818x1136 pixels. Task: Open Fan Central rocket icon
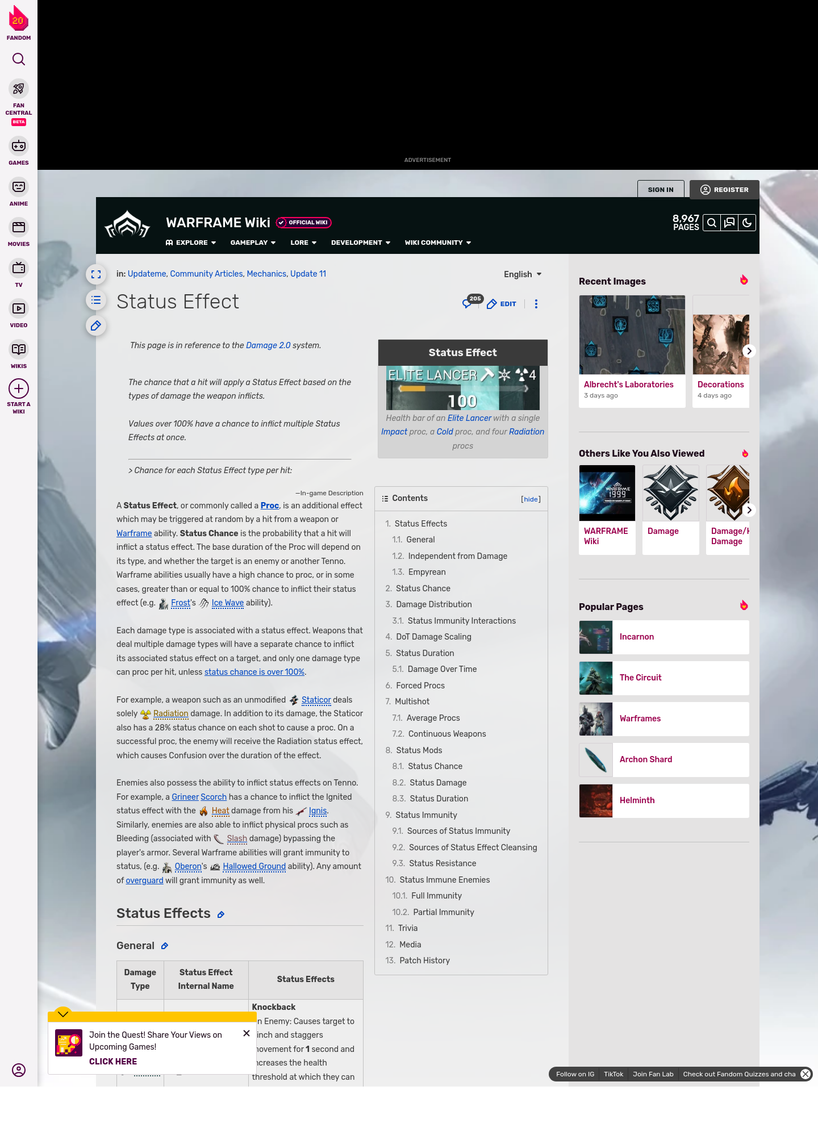19,89
